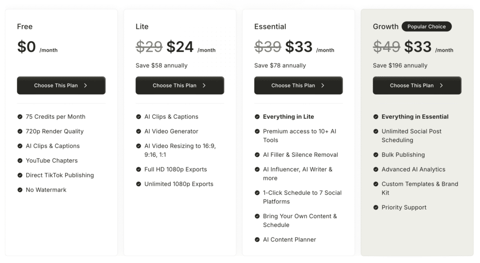The image size is (480, 263).
Task: Choose the Lite plan button
Action: coord(180,86)
